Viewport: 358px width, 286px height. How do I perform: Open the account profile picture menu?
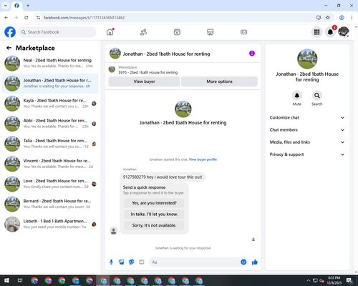344,32
